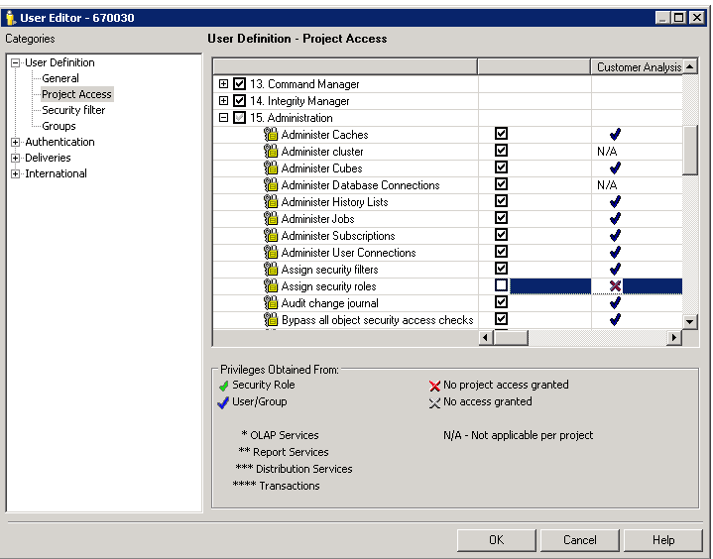Click the blue checkmark for Administer User Connections

(x=615, y=252)
